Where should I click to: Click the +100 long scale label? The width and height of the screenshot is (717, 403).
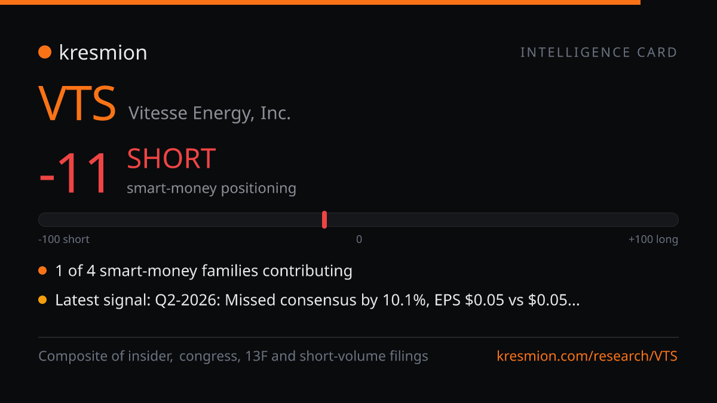click(653, 239)
